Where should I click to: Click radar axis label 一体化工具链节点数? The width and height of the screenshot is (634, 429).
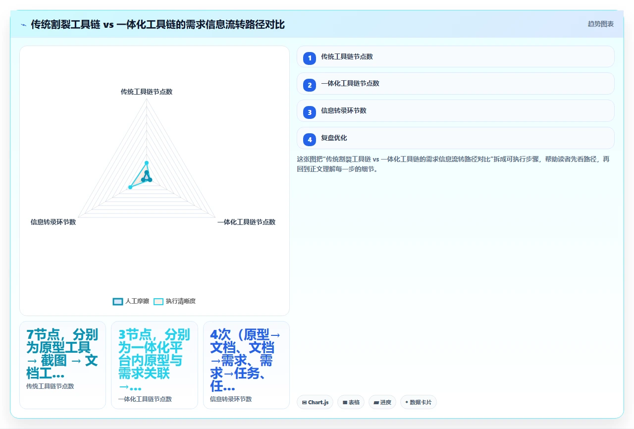point(246,222)
